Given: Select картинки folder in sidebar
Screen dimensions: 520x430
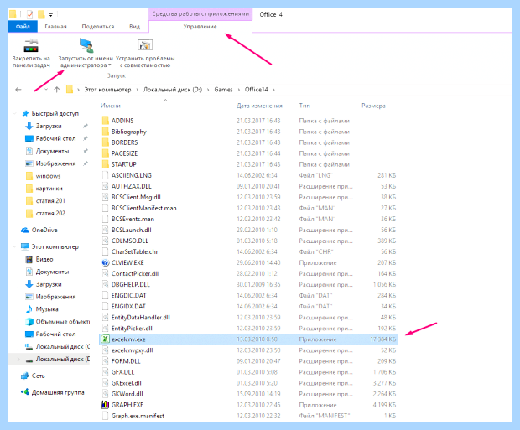Looking at the screenshot, I should [x=49, y=189].
